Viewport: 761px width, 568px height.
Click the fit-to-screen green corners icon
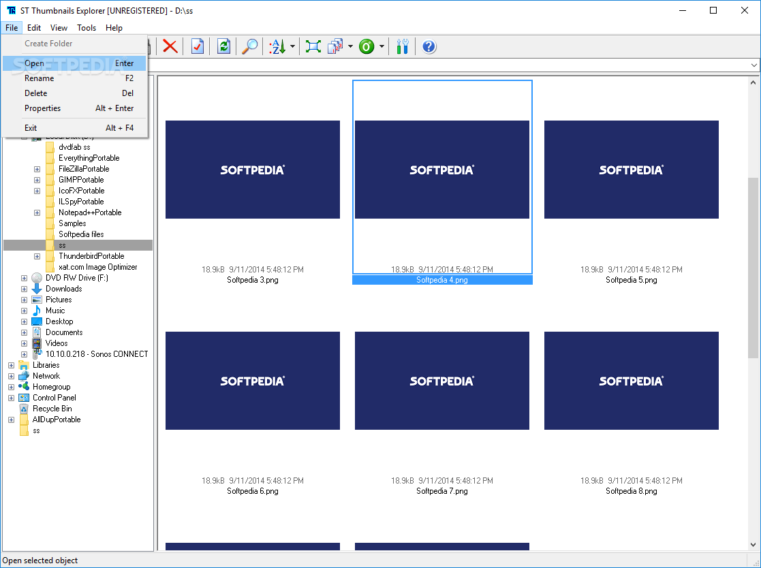(313, 46)
